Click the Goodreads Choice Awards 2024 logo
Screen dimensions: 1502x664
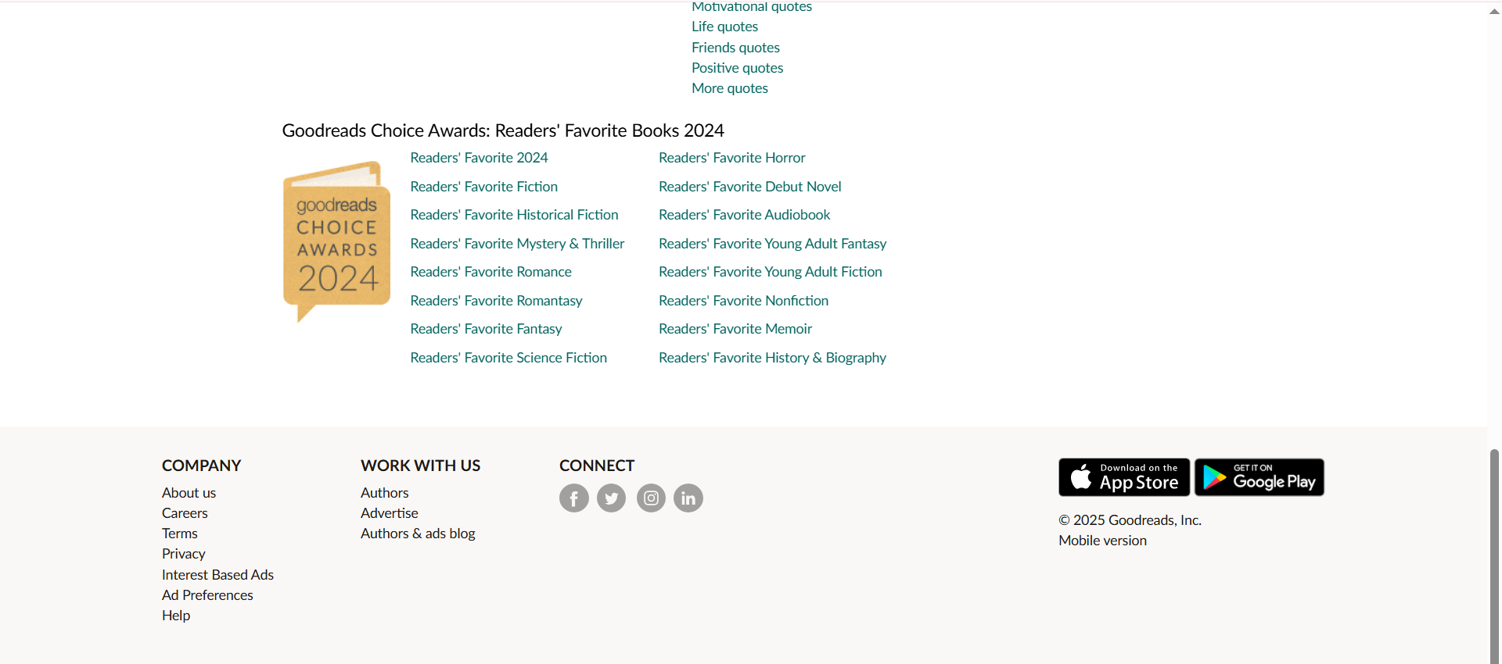[x=336, y=241]
